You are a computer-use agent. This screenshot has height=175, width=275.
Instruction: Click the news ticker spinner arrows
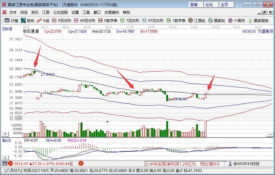click(225, 164)
